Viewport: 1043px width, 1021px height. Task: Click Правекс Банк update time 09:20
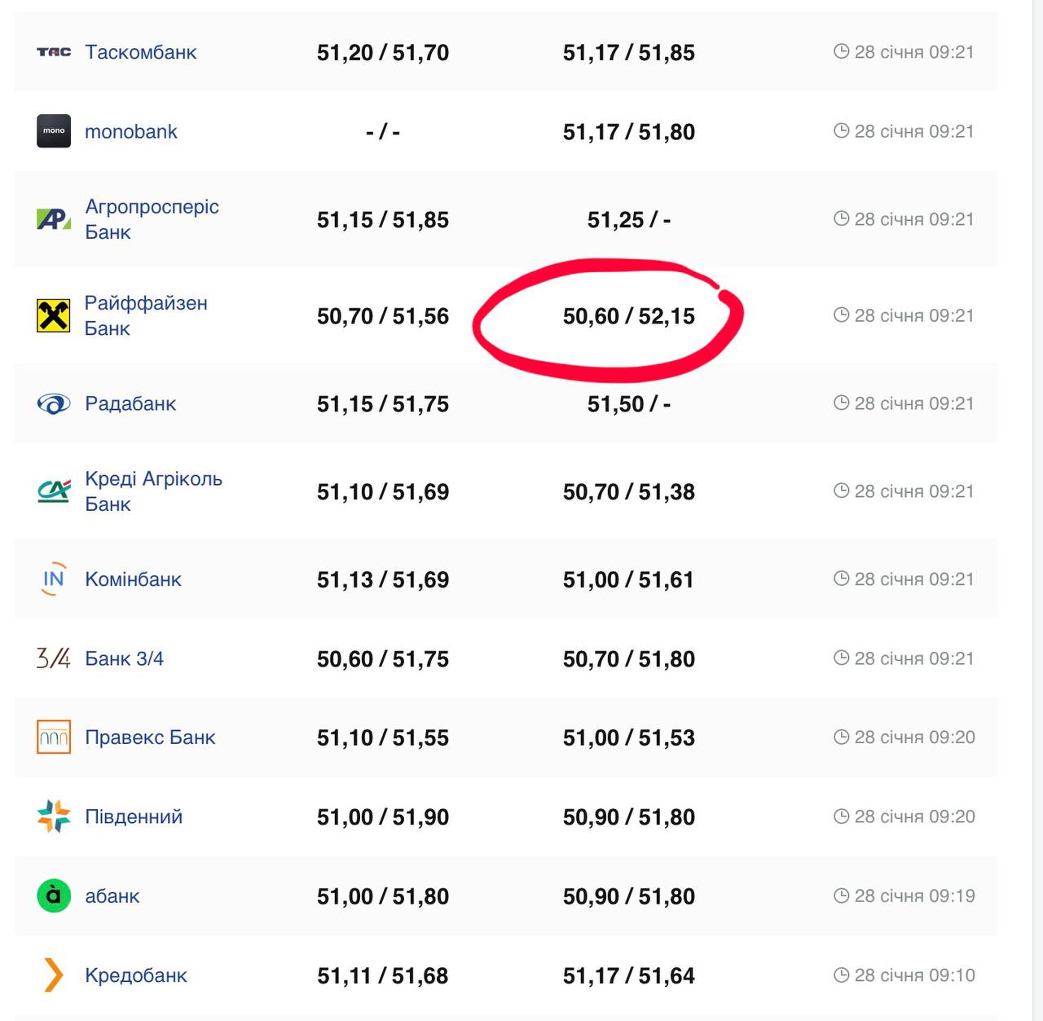click(913, 737)
